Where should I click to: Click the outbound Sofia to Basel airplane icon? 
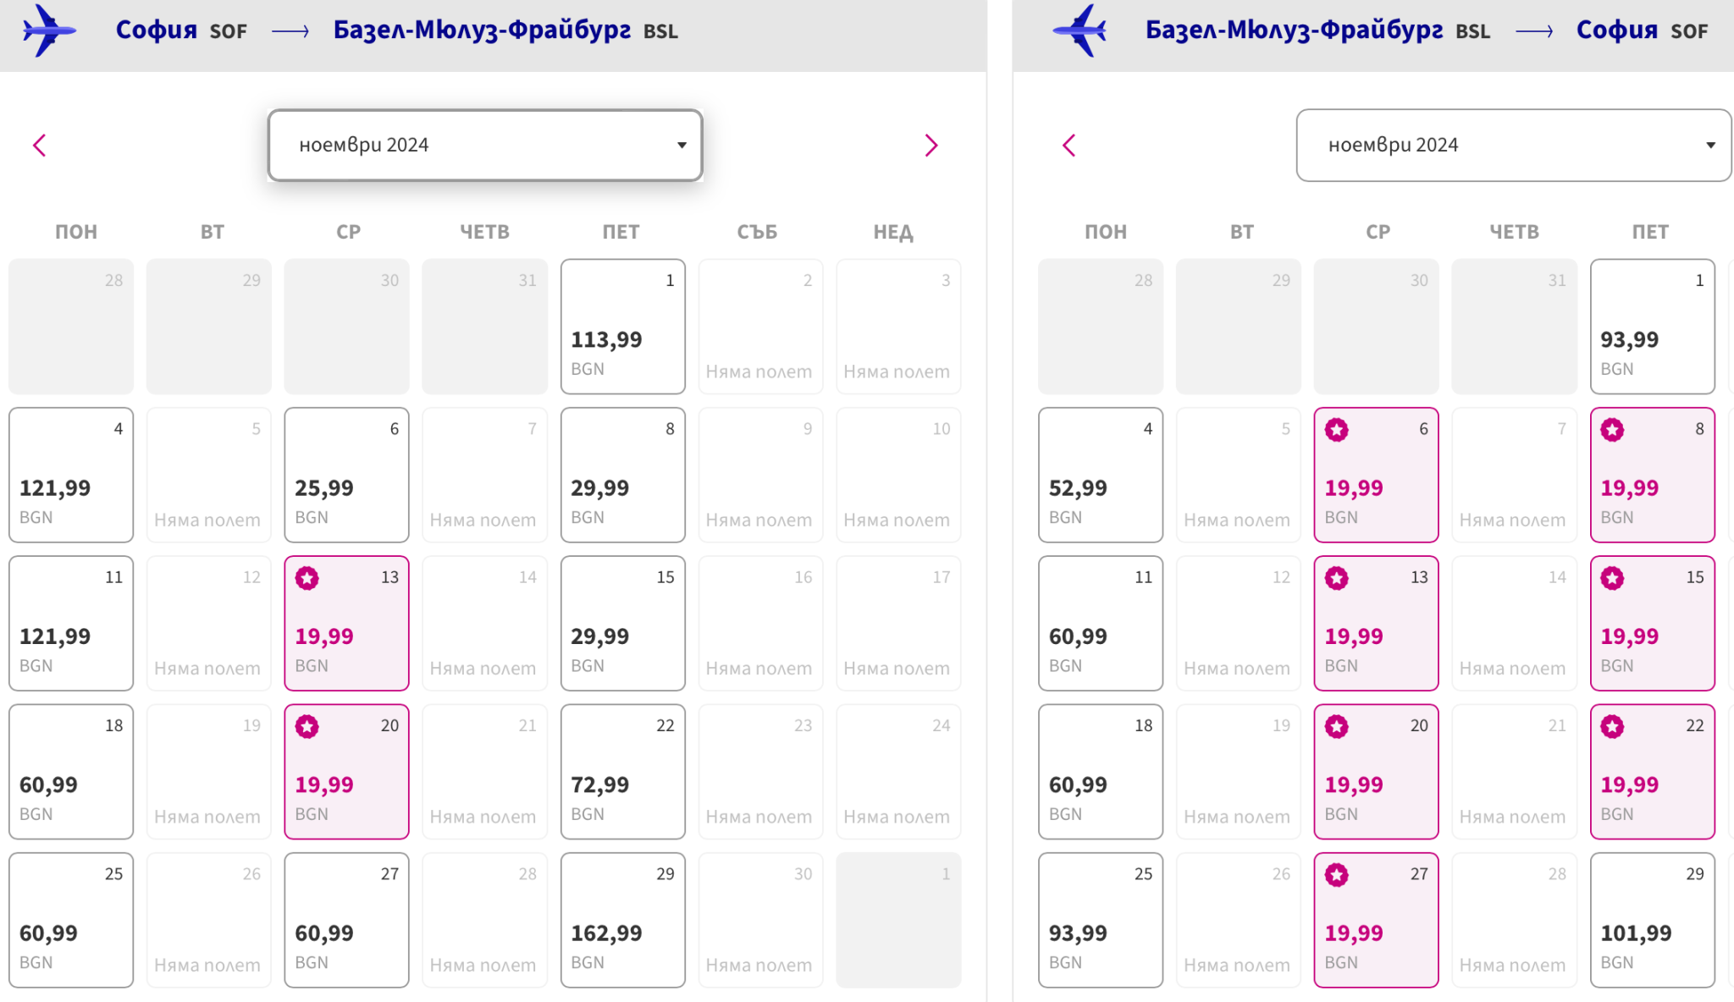[49, 30]
